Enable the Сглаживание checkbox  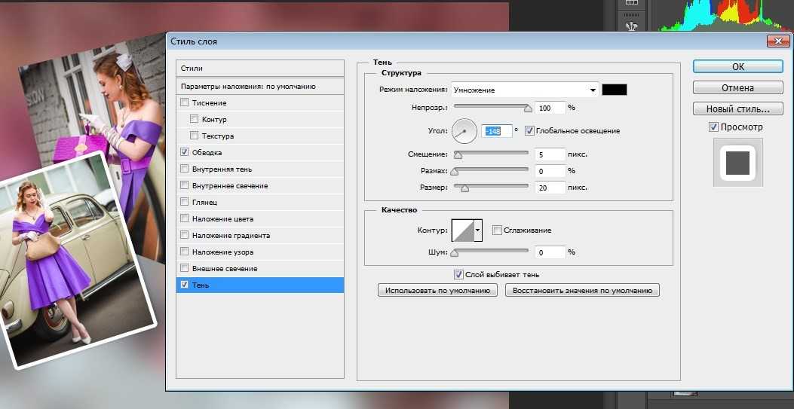pos(497,230)
